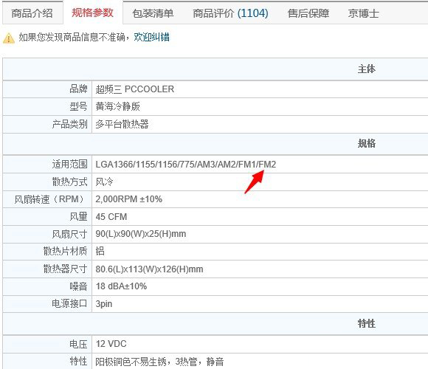
Task: Select the brand value 超频三 PCCOOLER
Action: pyautogui.click(x=135, y=89)
